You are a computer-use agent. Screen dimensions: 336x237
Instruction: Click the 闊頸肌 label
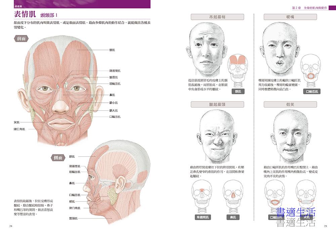click(x=73, y=219)
